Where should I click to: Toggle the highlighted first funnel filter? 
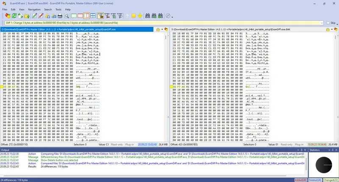pyautogui.click(x=100, y=16)
